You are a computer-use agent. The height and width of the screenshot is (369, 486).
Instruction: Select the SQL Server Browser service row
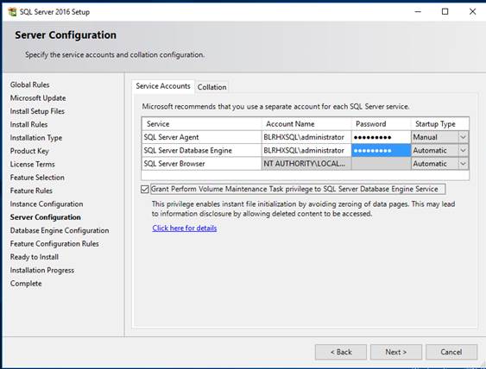(202, 164)
